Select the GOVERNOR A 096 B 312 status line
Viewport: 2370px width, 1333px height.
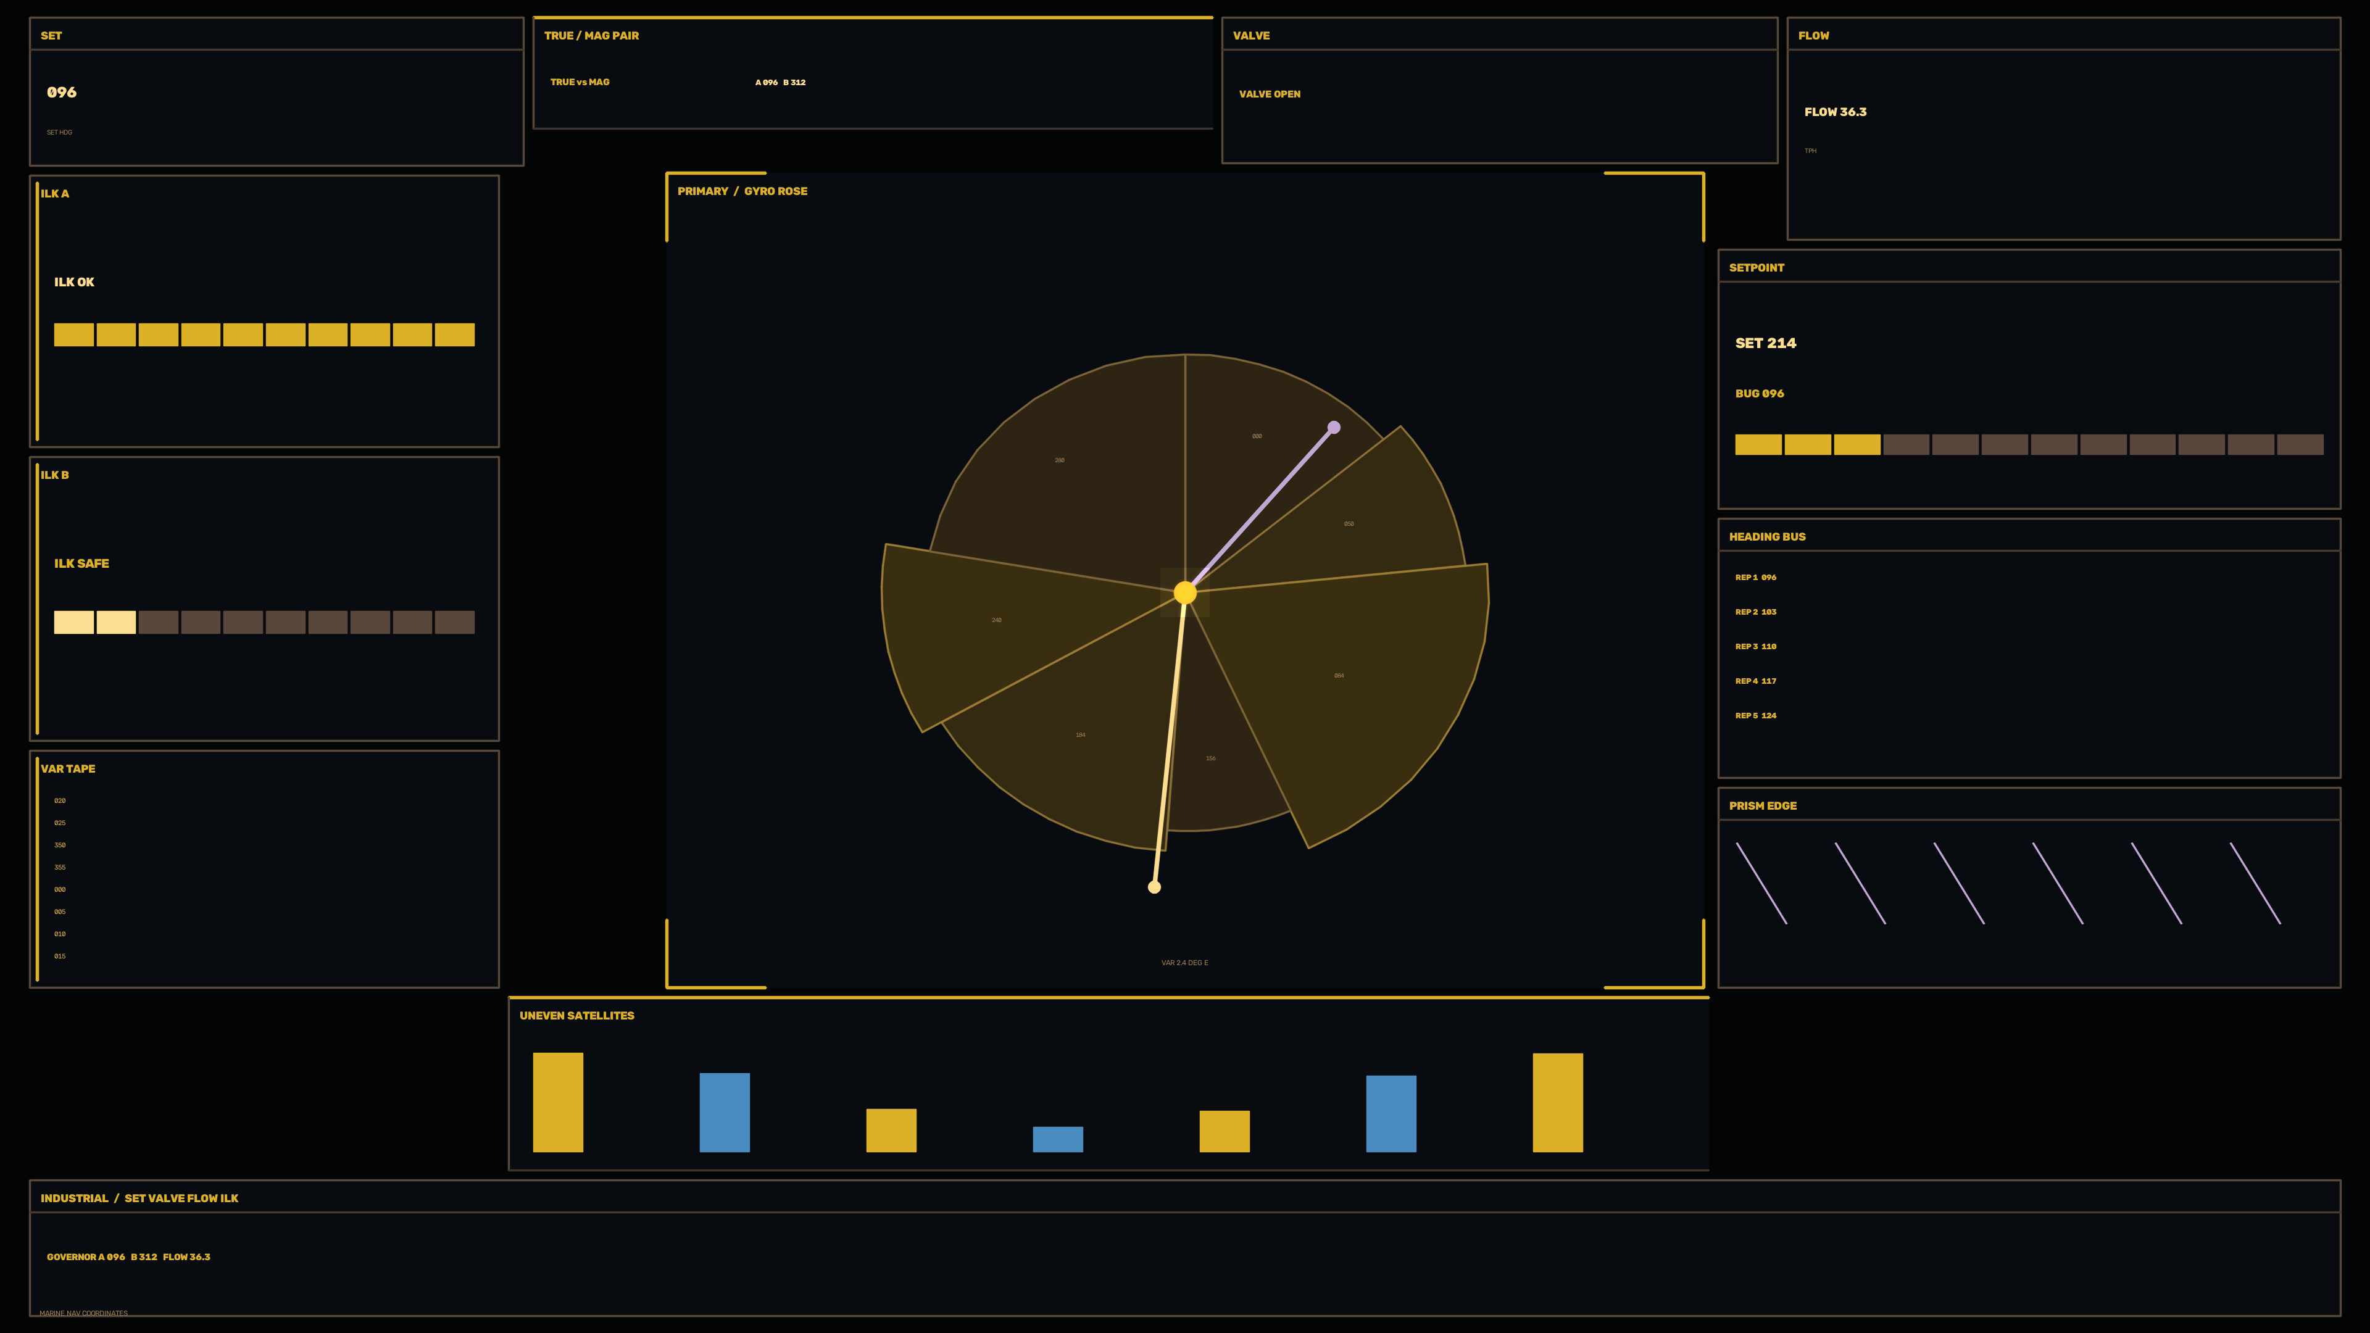[129, 1258]
